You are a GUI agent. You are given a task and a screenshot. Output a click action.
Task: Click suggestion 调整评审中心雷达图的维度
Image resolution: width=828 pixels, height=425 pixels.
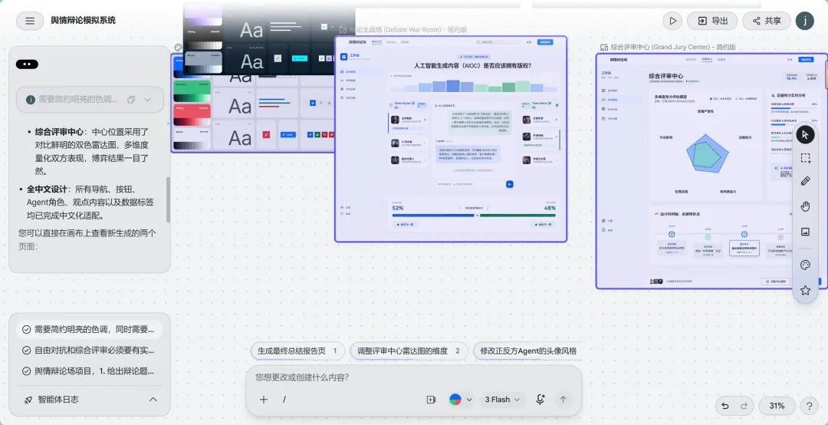(409, 351)
